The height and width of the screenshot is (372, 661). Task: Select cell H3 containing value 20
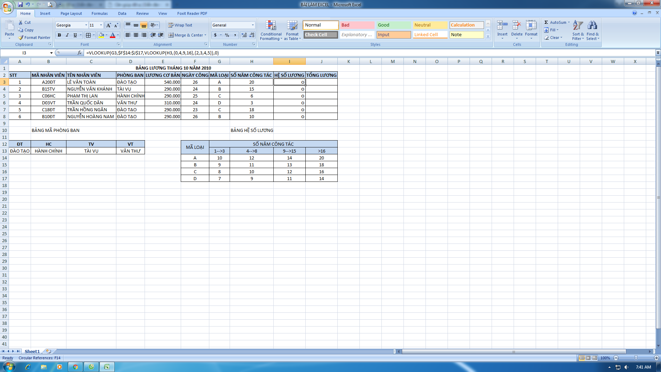click(251, 82)
